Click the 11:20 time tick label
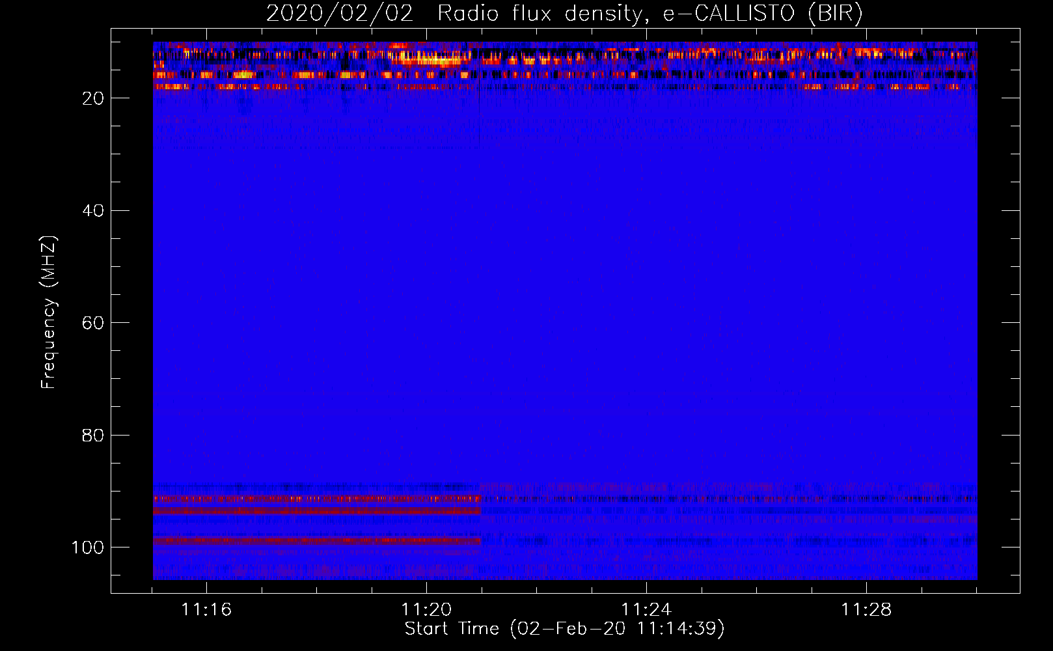The height and width of the screenshot is (651, 1053). (426, 610)
